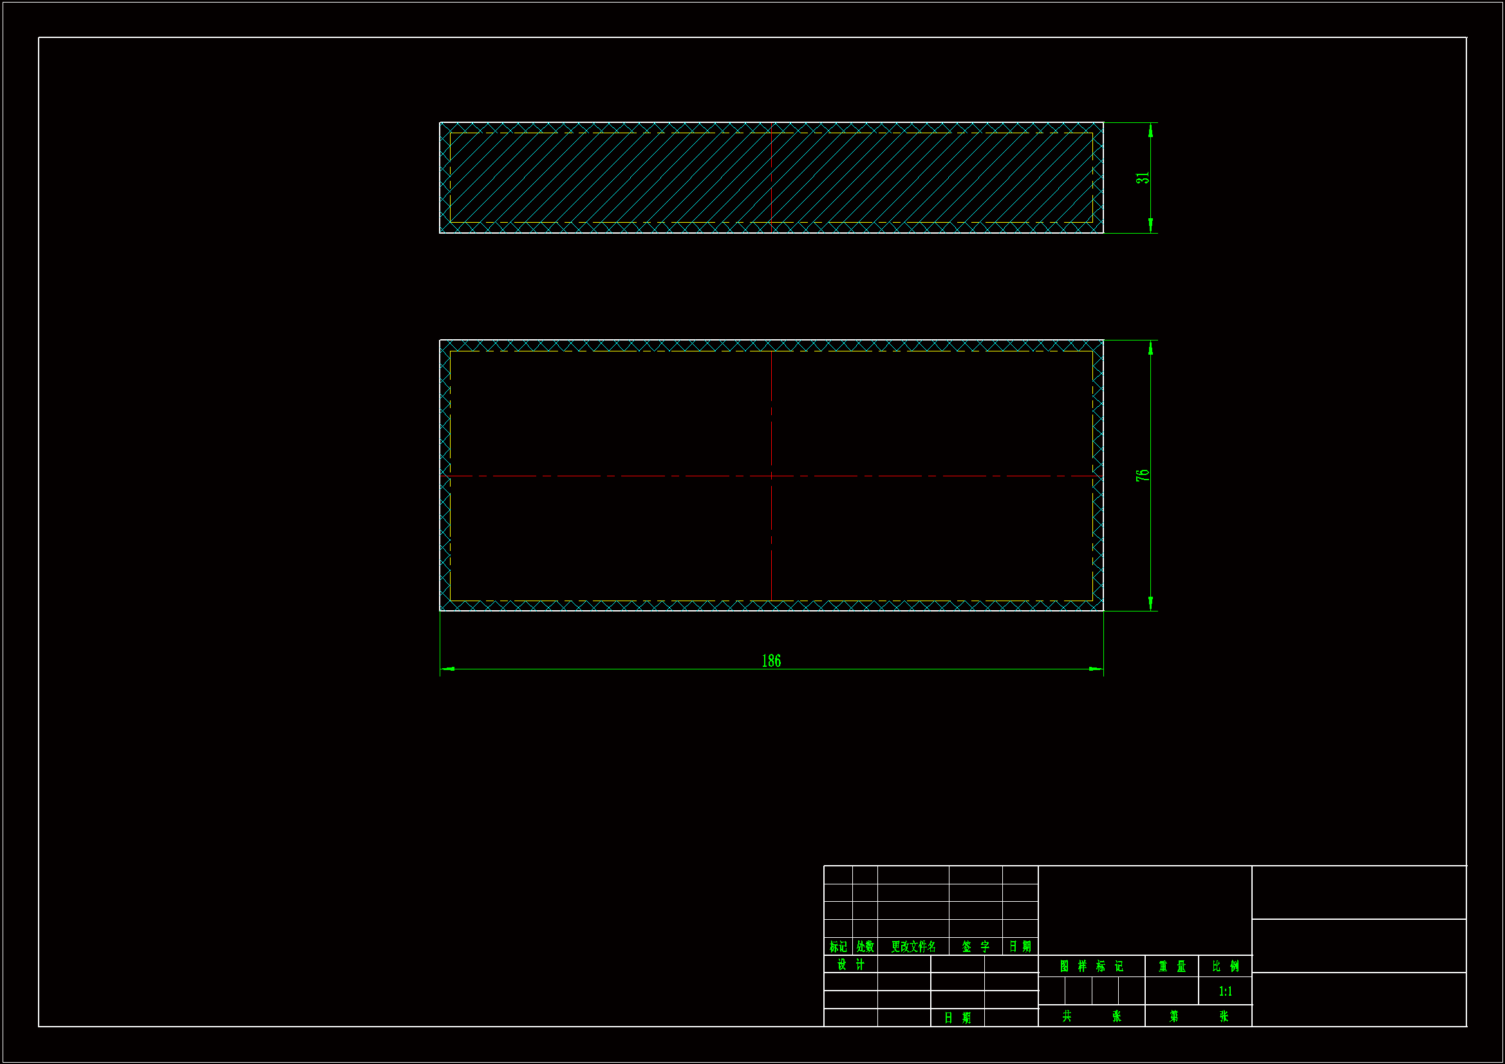The width and height of the screenshot is (1505, 1064).
Task: Click the 标记 mark header cell
Action: coord(837,947)
